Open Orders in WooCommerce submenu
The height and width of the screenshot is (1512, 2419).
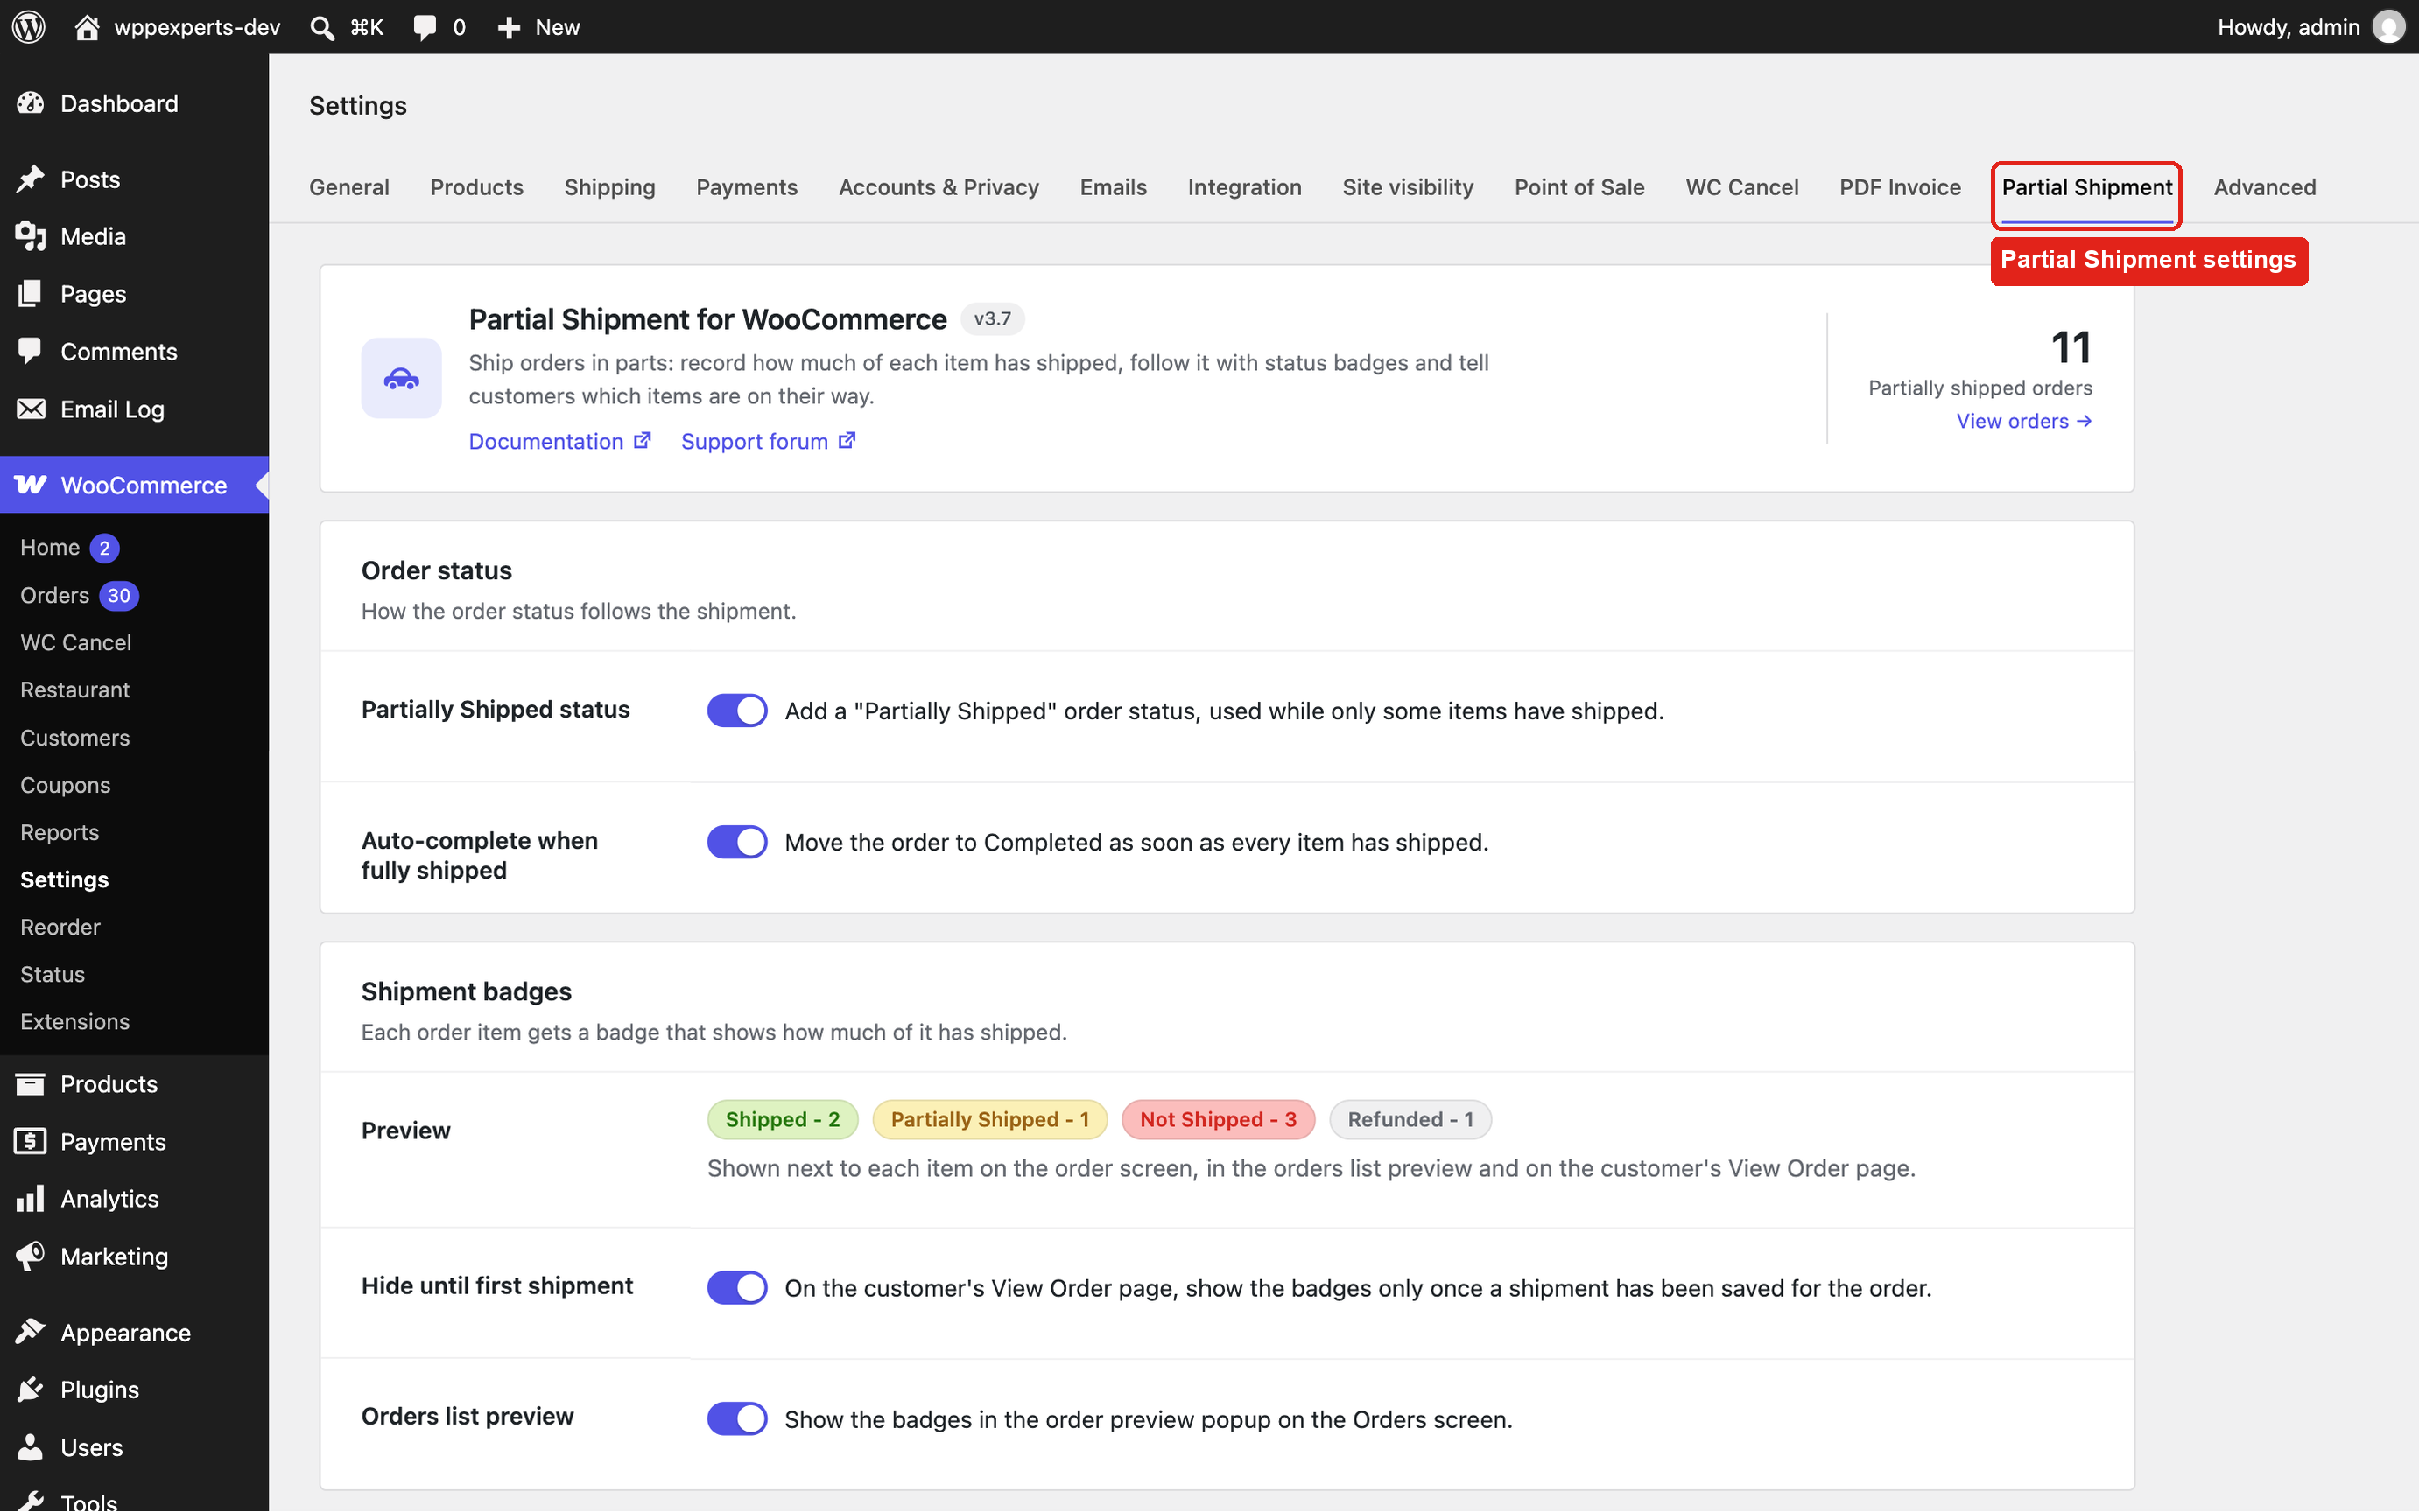[55, 595]
